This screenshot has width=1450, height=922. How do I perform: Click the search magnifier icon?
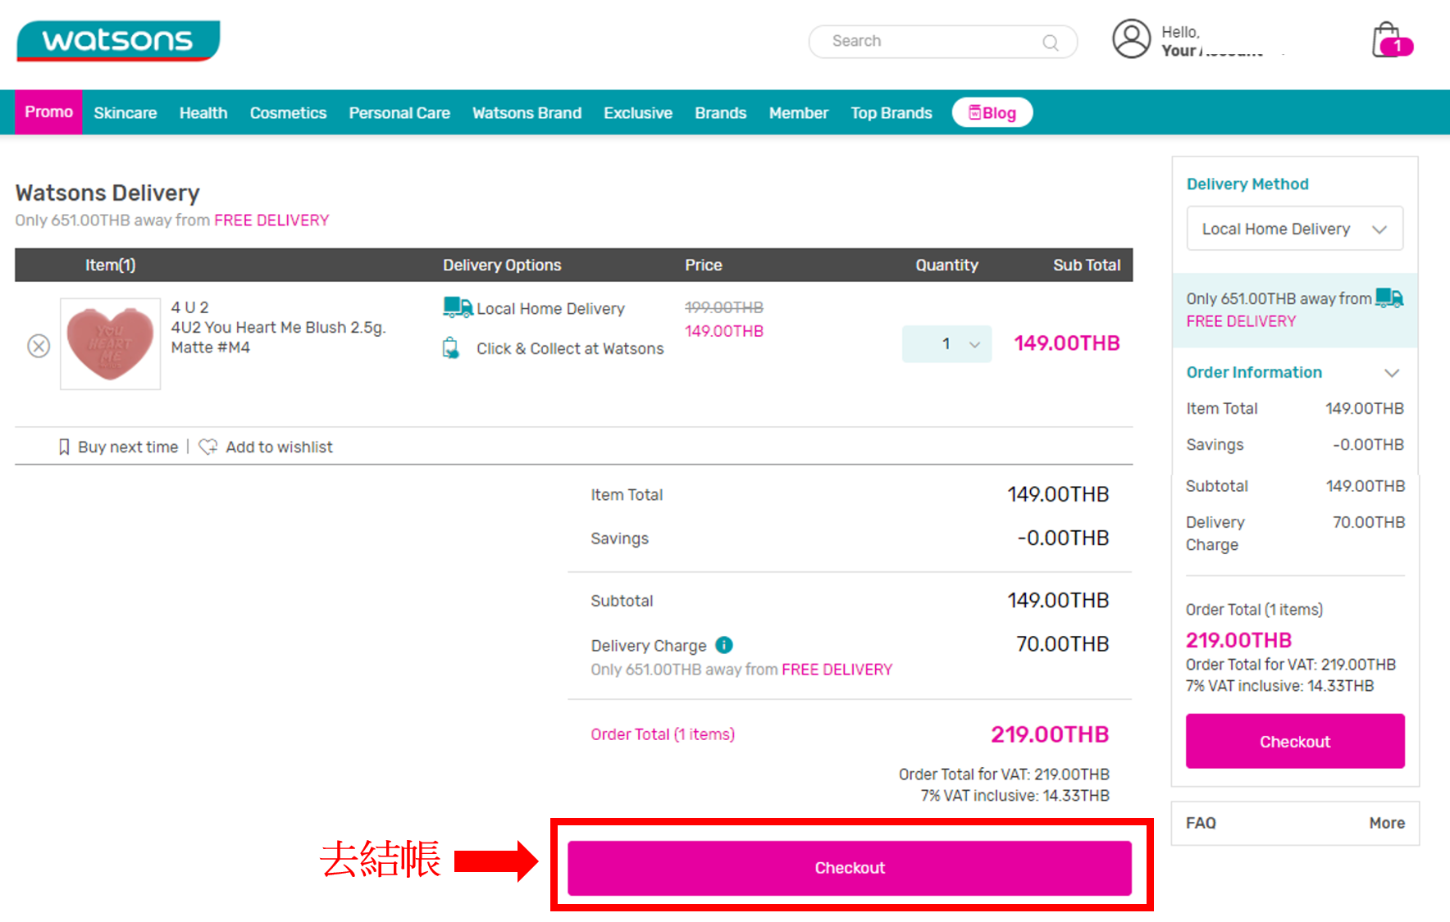[1051, 43]
